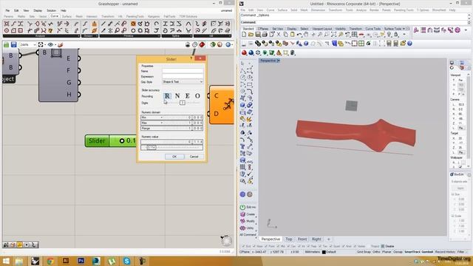Image resolution: width=473 pixels, height=266 pixels.
Task: Click the blue sphere icon at Grasshopper toolbar end
Action: (x=228, y=44)
